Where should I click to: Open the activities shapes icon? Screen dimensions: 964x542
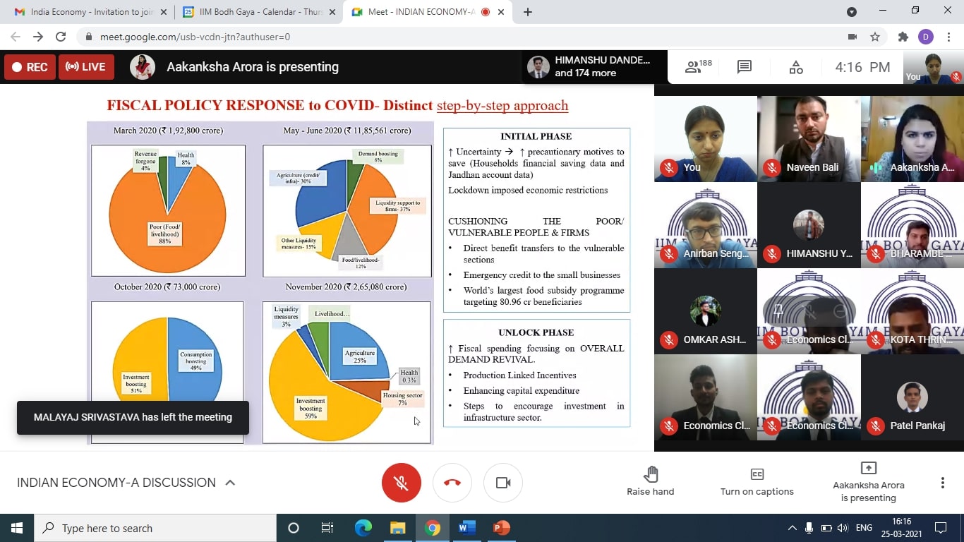796,67
